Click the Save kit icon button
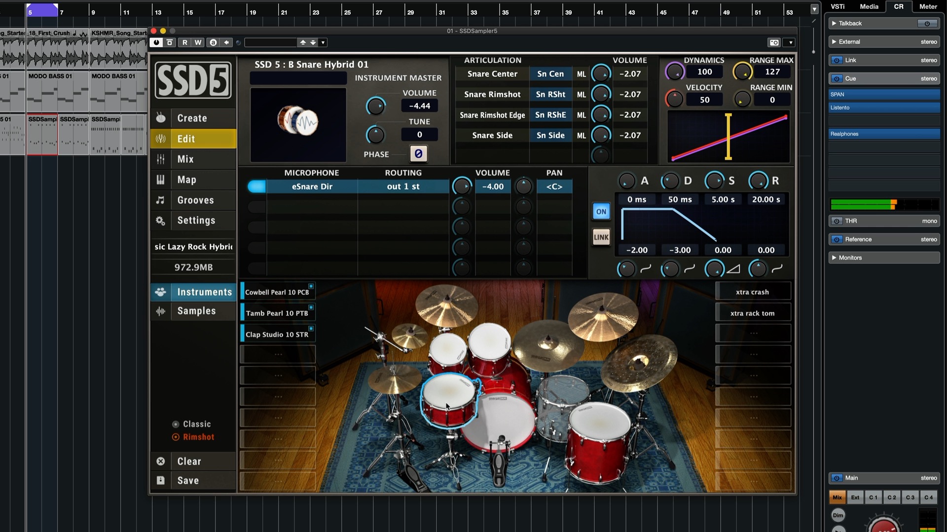This screenshot has height=532, width=947. tap(161, 480)
